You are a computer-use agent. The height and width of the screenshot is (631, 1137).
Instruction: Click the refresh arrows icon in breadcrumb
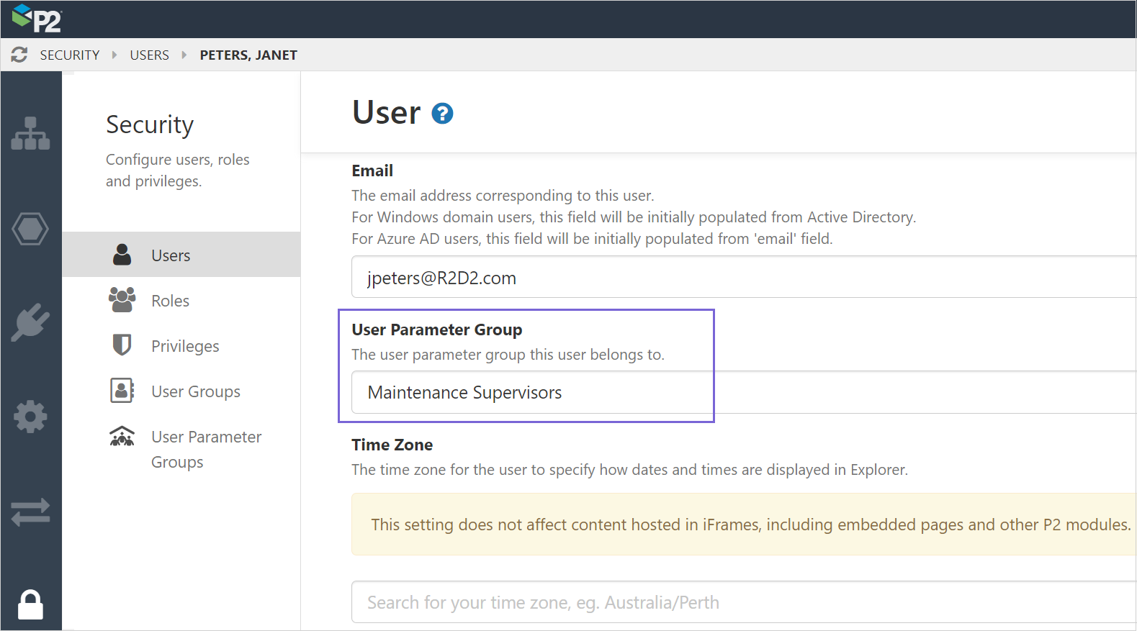[19, 55]
